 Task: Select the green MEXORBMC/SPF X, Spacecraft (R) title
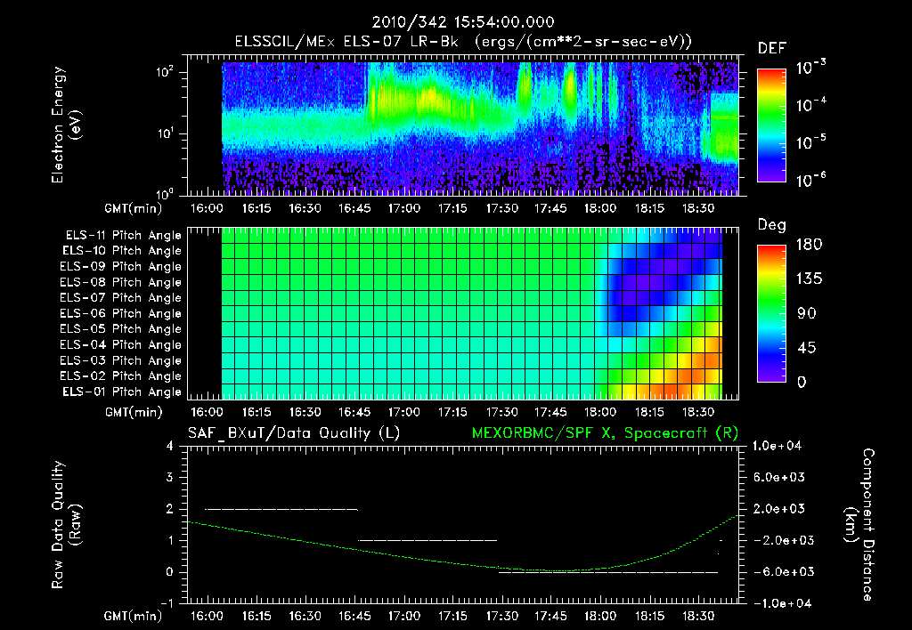(605, 433)
